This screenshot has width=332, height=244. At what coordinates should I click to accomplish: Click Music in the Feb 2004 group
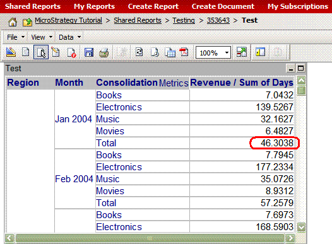(x=108, y=179)
